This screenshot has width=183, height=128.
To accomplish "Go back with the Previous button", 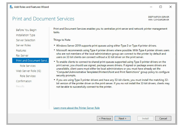I will tap(105, 118).
